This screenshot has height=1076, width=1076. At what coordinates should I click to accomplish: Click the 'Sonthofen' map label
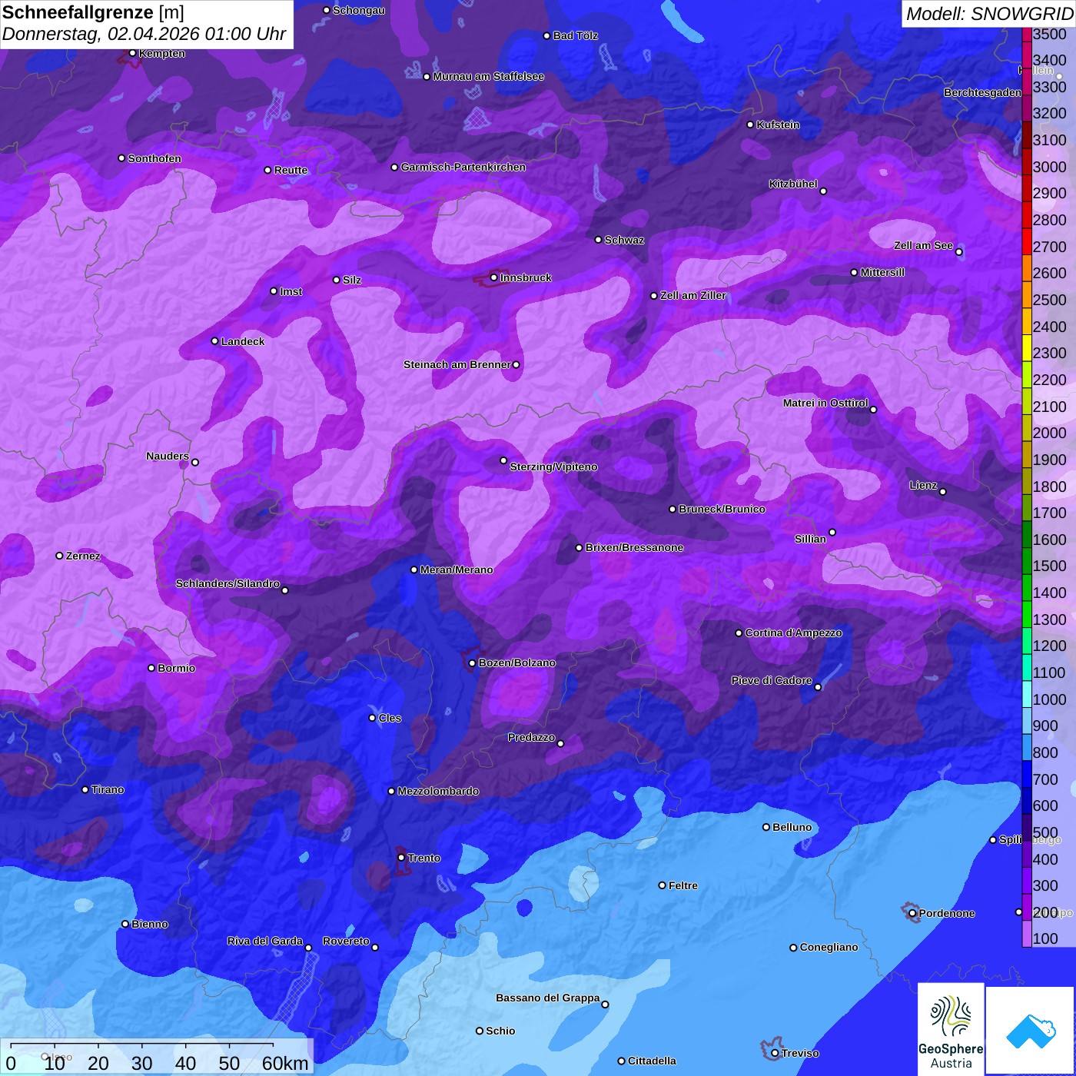point(154,158)
